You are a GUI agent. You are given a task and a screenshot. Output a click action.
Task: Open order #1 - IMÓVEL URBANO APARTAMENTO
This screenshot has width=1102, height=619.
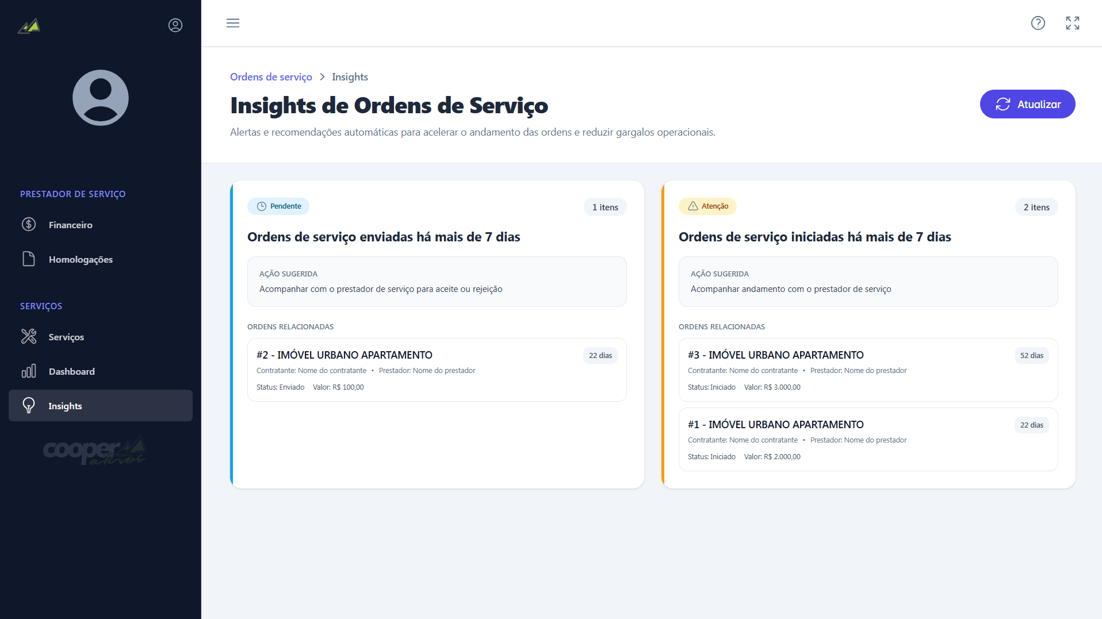click(868, 439)
